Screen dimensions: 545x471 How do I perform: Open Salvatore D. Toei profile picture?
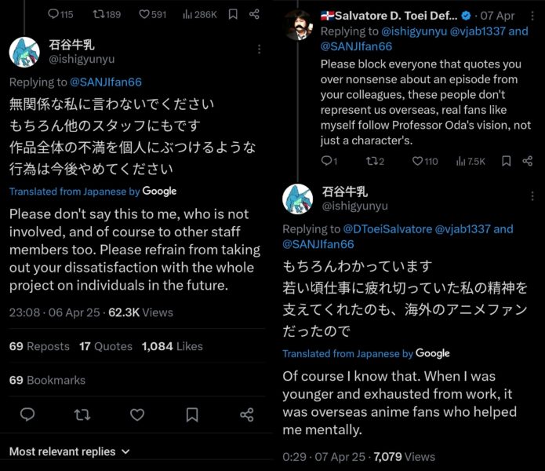point(297,25)
